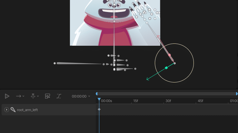Click the 00:00s ruler label

pyautogui.click(x=106, y=101)
